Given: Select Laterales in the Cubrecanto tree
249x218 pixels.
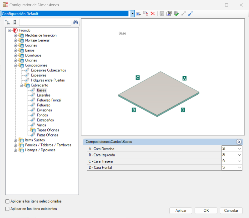Looking at the screenshot, I should [44, 95].
